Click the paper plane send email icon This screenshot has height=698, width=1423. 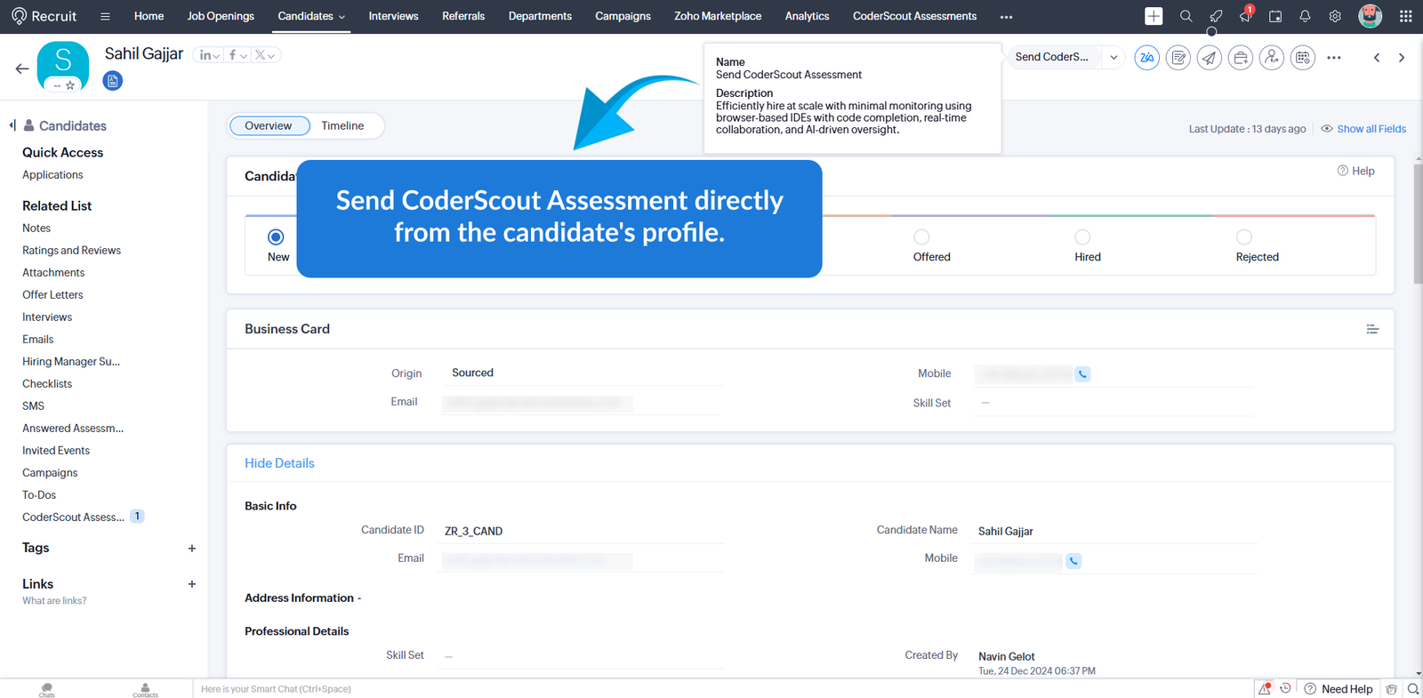(1209, 58)
